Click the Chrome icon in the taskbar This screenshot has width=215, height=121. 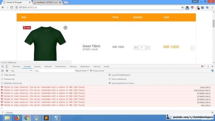(27, 118)
